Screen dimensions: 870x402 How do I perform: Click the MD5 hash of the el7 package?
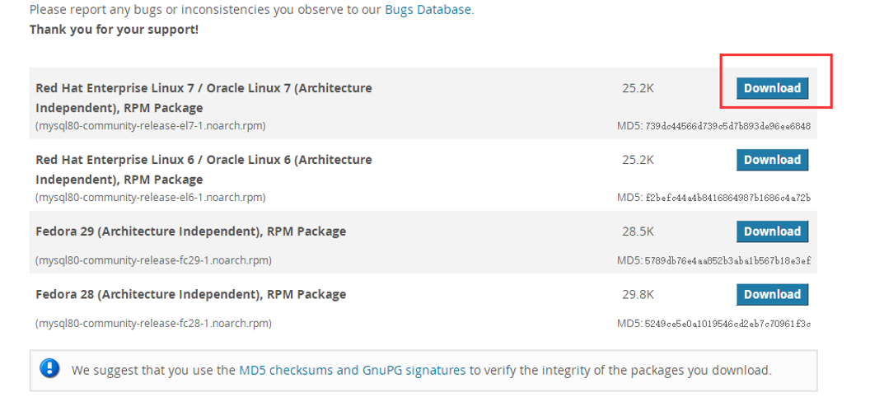coord(727,126)
